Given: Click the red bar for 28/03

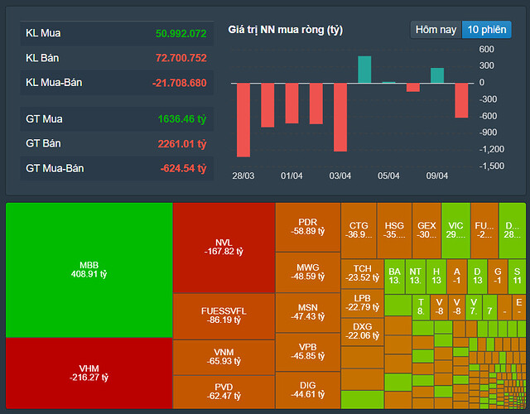Looking at the screenshot, I should pos(243,120).
